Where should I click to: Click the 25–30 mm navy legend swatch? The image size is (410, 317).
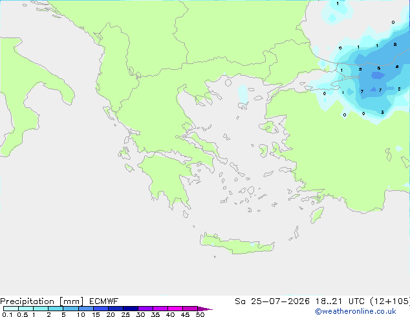(x=131, y=309)
